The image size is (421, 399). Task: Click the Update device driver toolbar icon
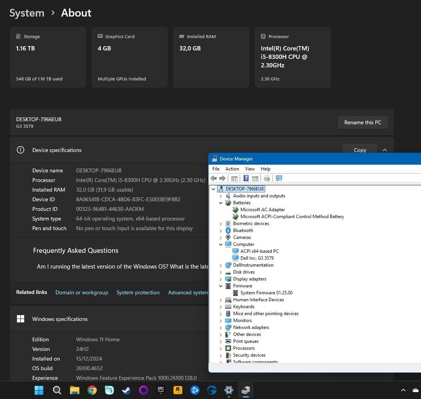pos(267,178)
